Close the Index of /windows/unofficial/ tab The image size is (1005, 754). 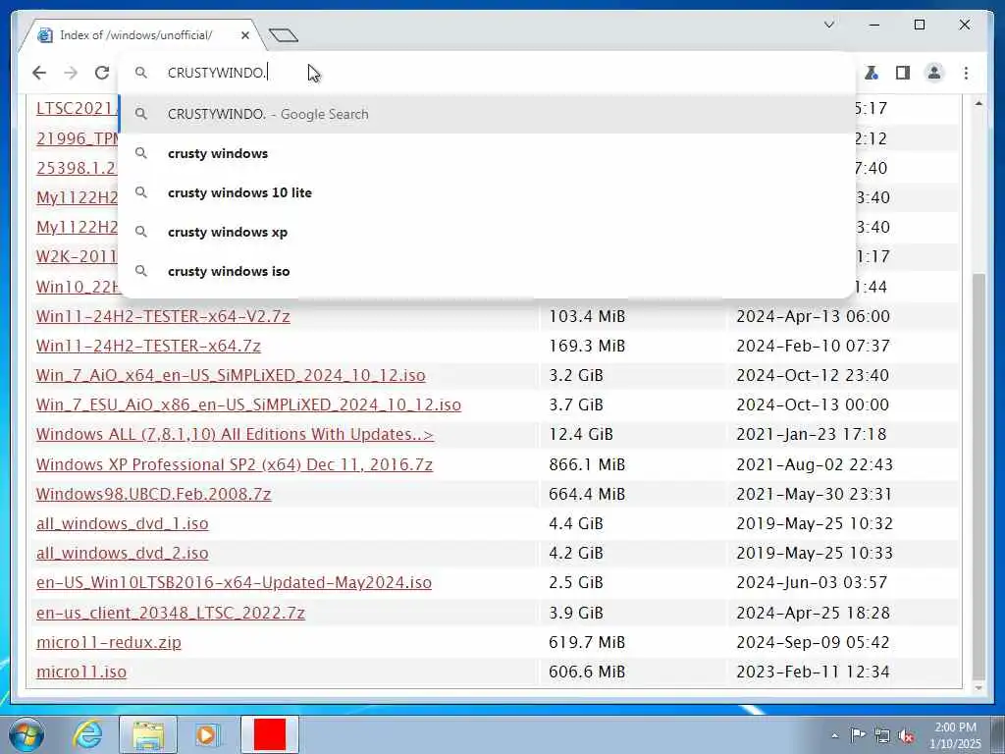click(244, 35)
